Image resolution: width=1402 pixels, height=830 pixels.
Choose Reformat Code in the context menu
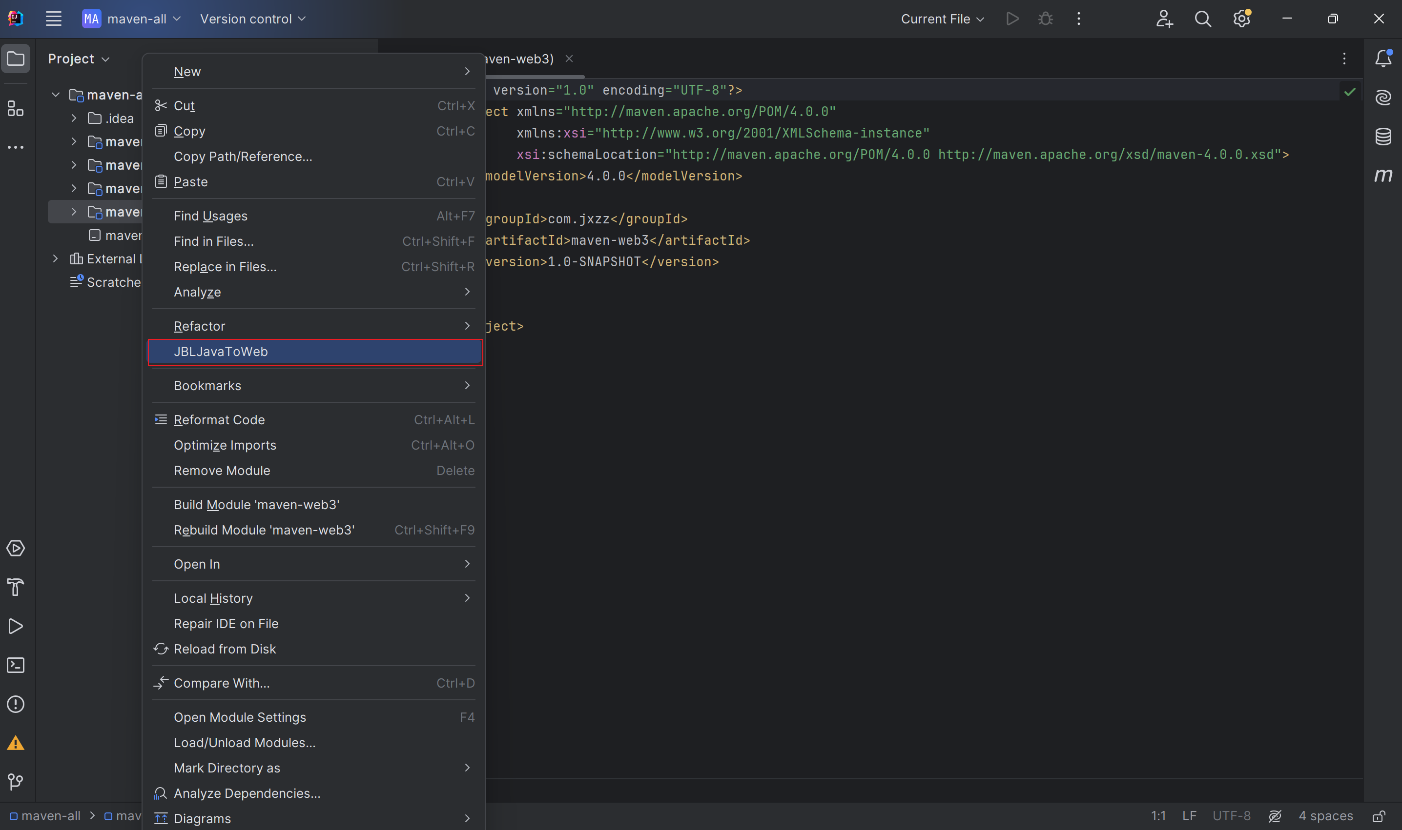pyautogui.click(x=220, y=419)
